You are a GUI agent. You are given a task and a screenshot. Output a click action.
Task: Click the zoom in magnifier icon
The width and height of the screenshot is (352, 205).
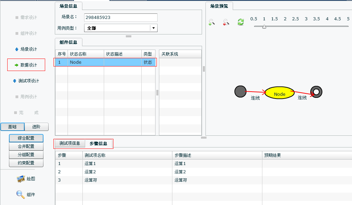click(x=212, y=22)
